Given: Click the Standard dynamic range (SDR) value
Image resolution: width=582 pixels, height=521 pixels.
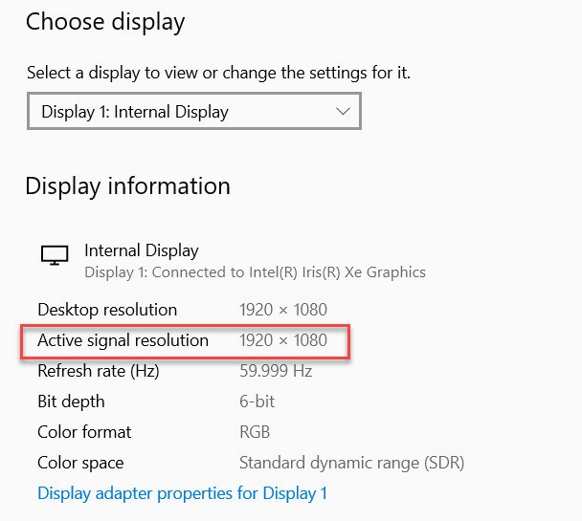Looking at the screenshot, I should 352,463.
